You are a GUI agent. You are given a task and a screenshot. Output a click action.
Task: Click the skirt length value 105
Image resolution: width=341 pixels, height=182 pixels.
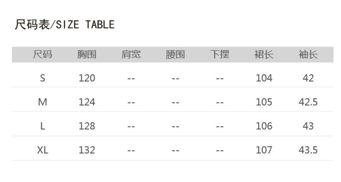tap(264, 102)
